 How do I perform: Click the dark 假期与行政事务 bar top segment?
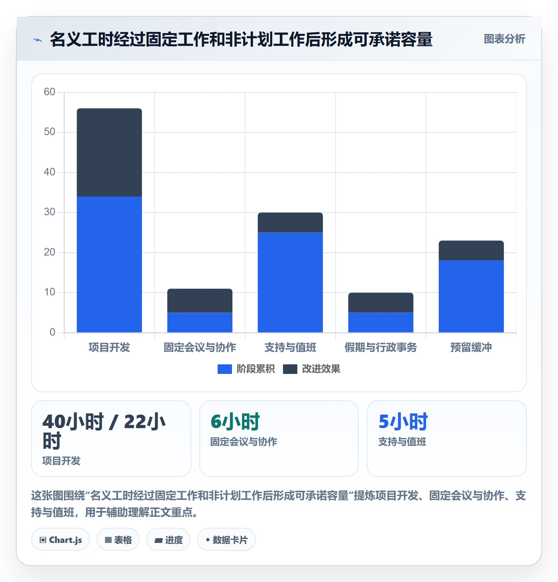pyautogui.click(x=381, y=303)
